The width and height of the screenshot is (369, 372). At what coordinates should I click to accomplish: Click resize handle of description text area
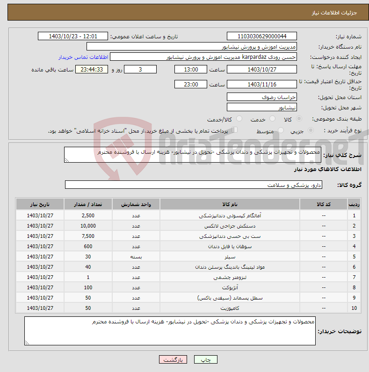pyautogui.click(x=66, y=160)
